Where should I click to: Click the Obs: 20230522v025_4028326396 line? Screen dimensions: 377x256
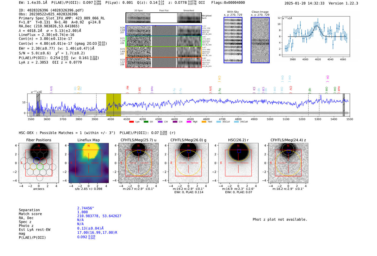pos(48,14)
